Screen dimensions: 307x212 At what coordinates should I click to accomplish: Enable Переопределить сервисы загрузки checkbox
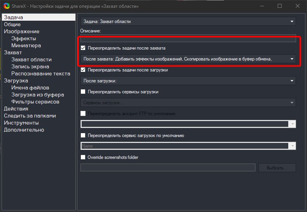point(83,92)
